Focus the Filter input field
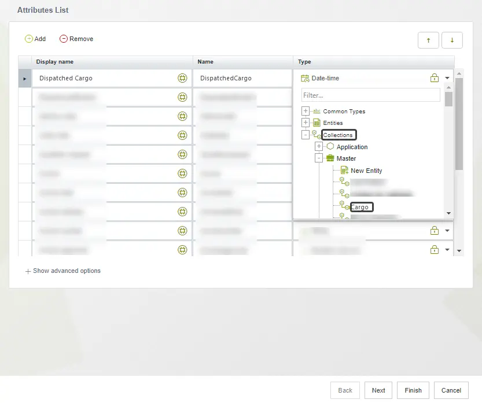 point(371,95)
